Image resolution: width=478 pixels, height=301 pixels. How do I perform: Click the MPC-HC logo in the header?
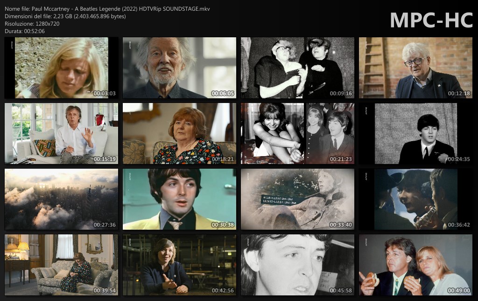click(431, 20)
